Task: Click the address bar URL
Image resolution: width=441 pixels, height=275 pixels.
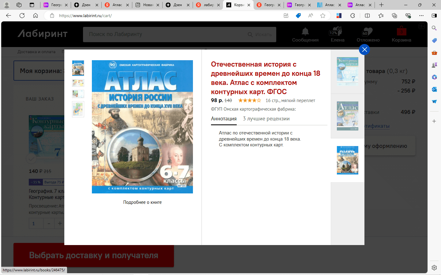Action: click(85, 16)
